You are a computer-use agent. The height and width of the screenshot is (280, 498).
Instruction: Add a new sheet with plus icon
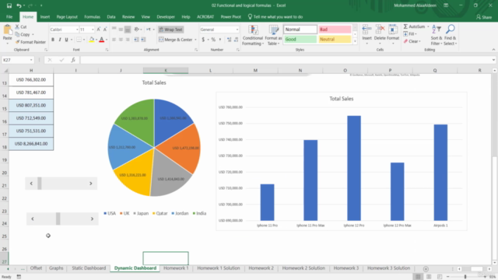[x=426, y=269]
